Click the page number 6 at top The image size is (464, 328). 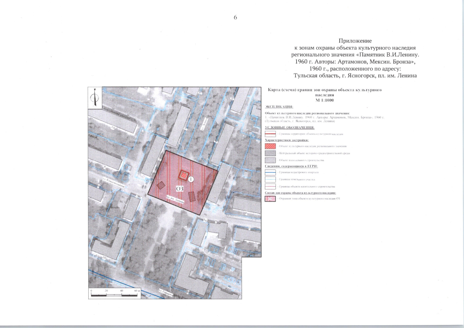coord(235,17)
